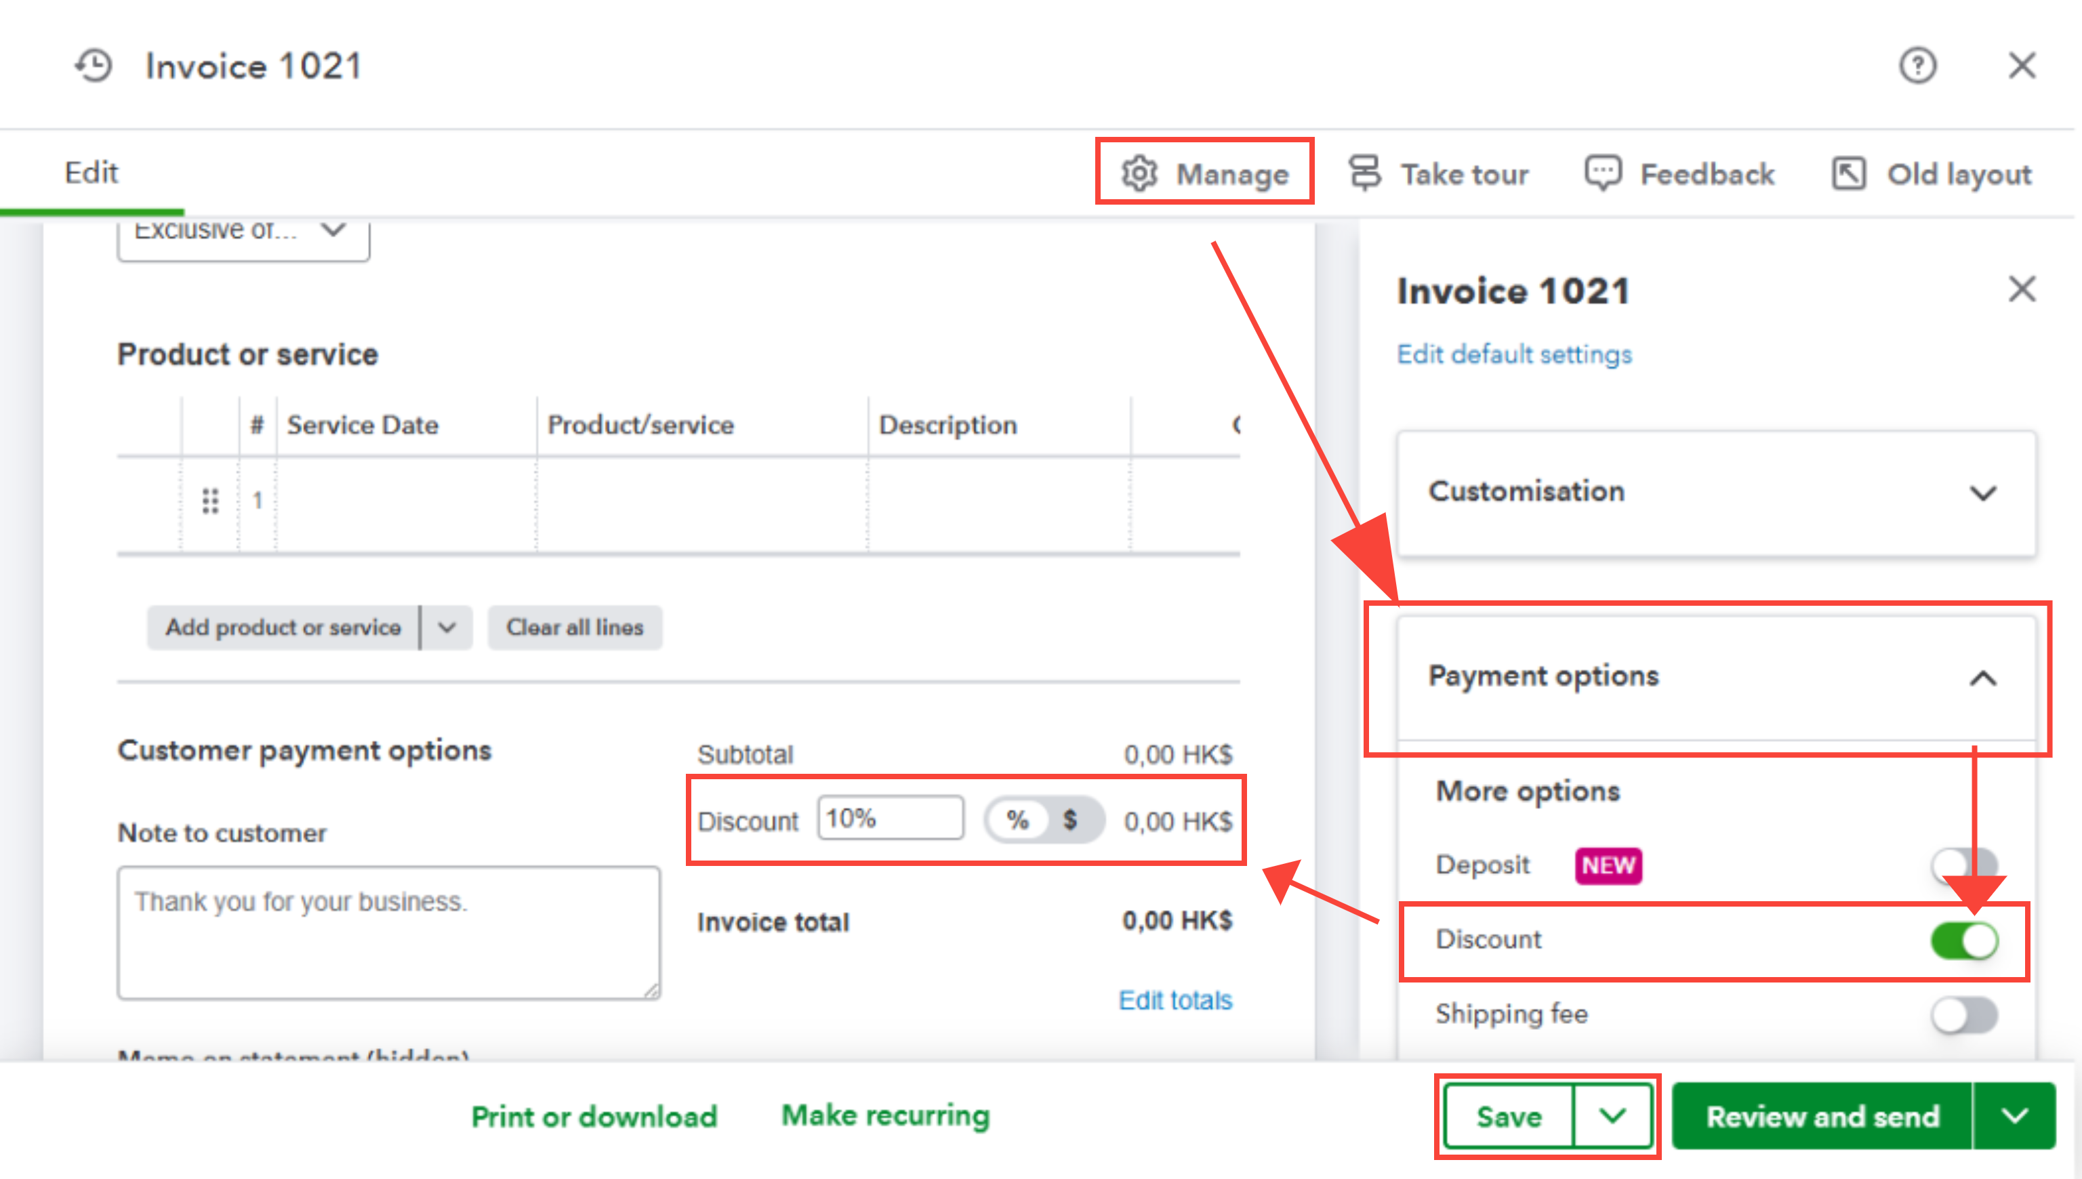Select percent discount type
Image resolution: width=2082 pixels, height=1179 pixels.
[x=1017, y=819]
